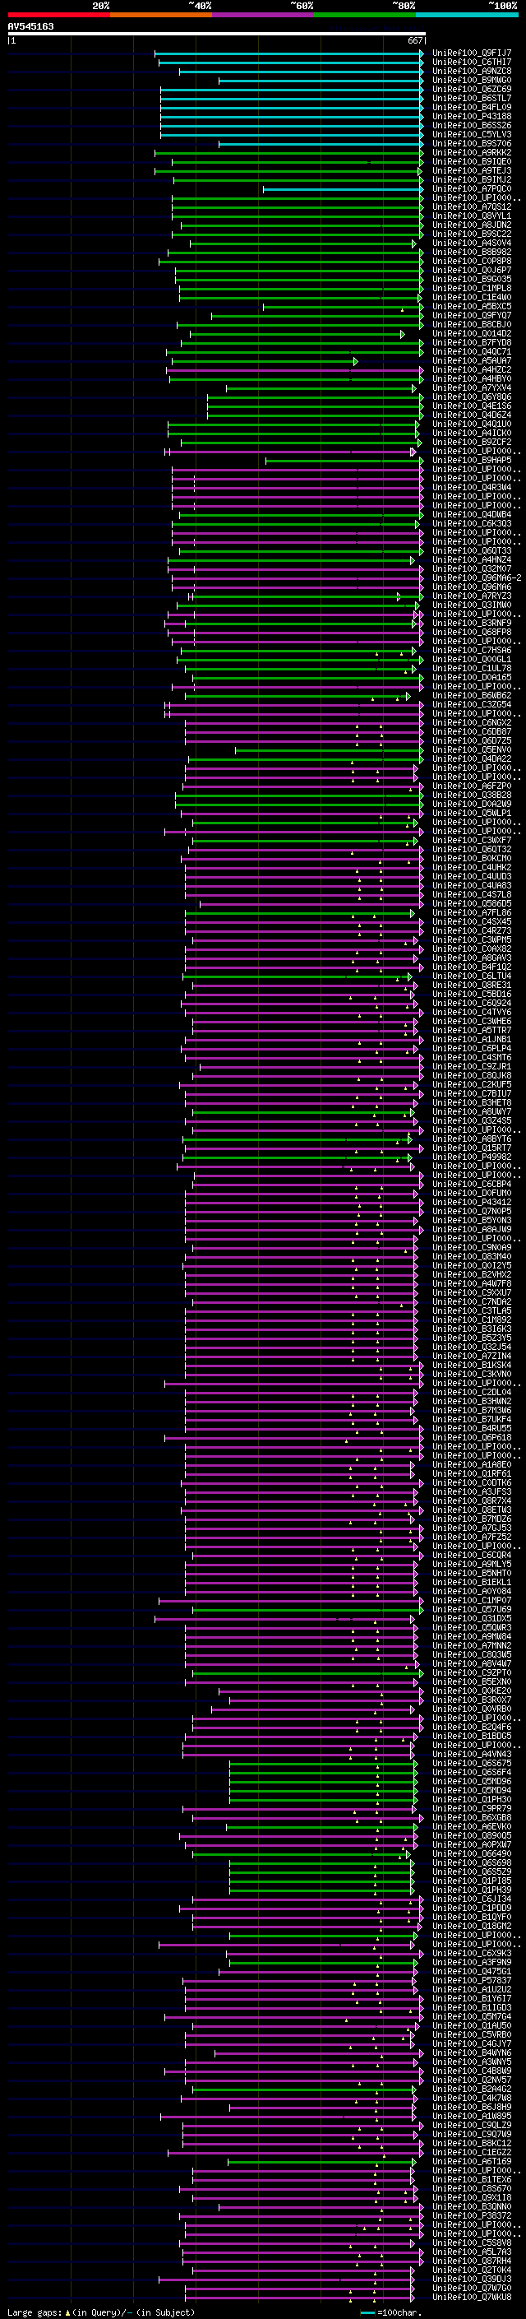Open hit UniRef100_Q6ZC69
526x2319 pixels.
[472, 89]
